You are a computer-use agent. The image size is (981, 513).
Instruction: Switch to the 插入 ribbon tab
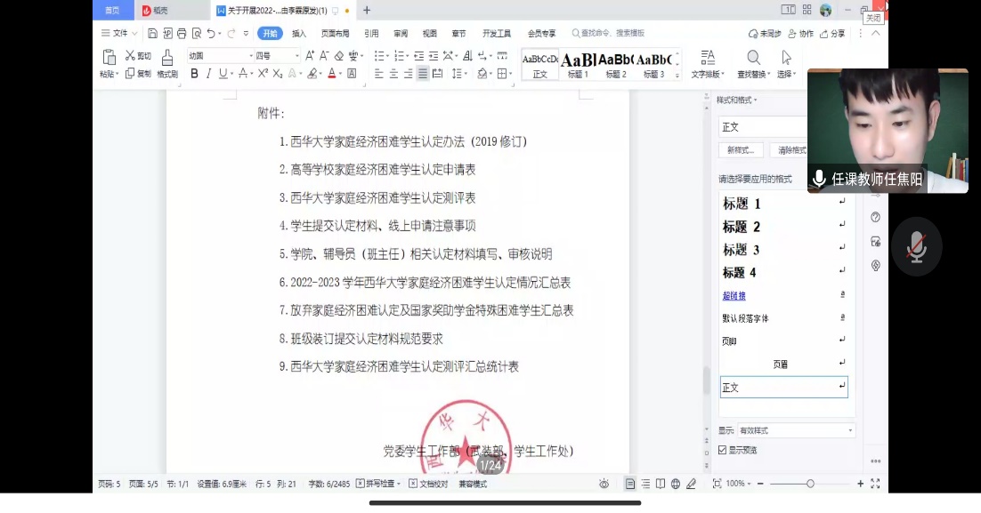(x=299, y=34)
